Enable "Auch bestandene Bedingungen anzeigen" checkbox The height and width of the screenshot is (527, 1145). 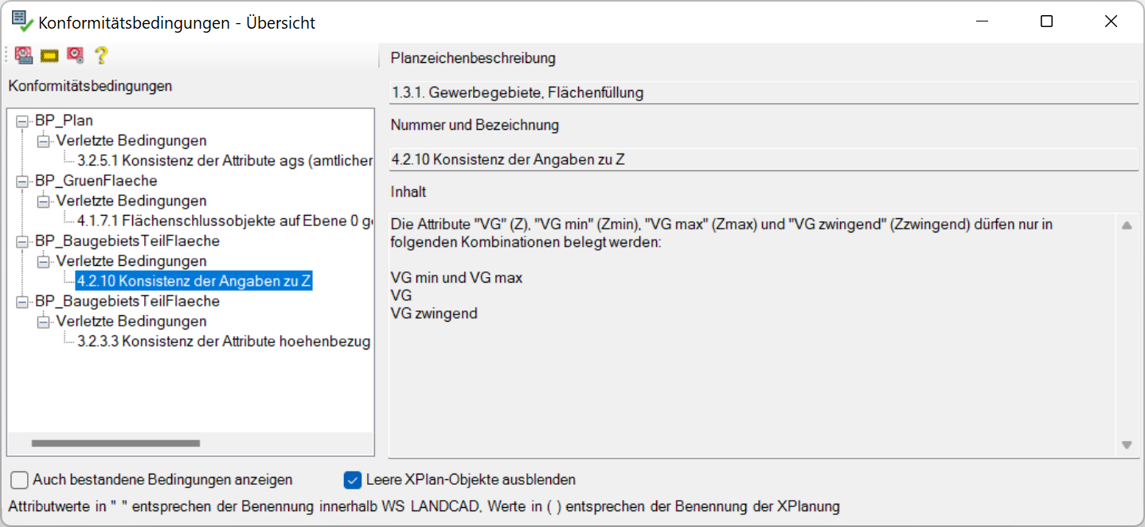[x=18, y=480]
